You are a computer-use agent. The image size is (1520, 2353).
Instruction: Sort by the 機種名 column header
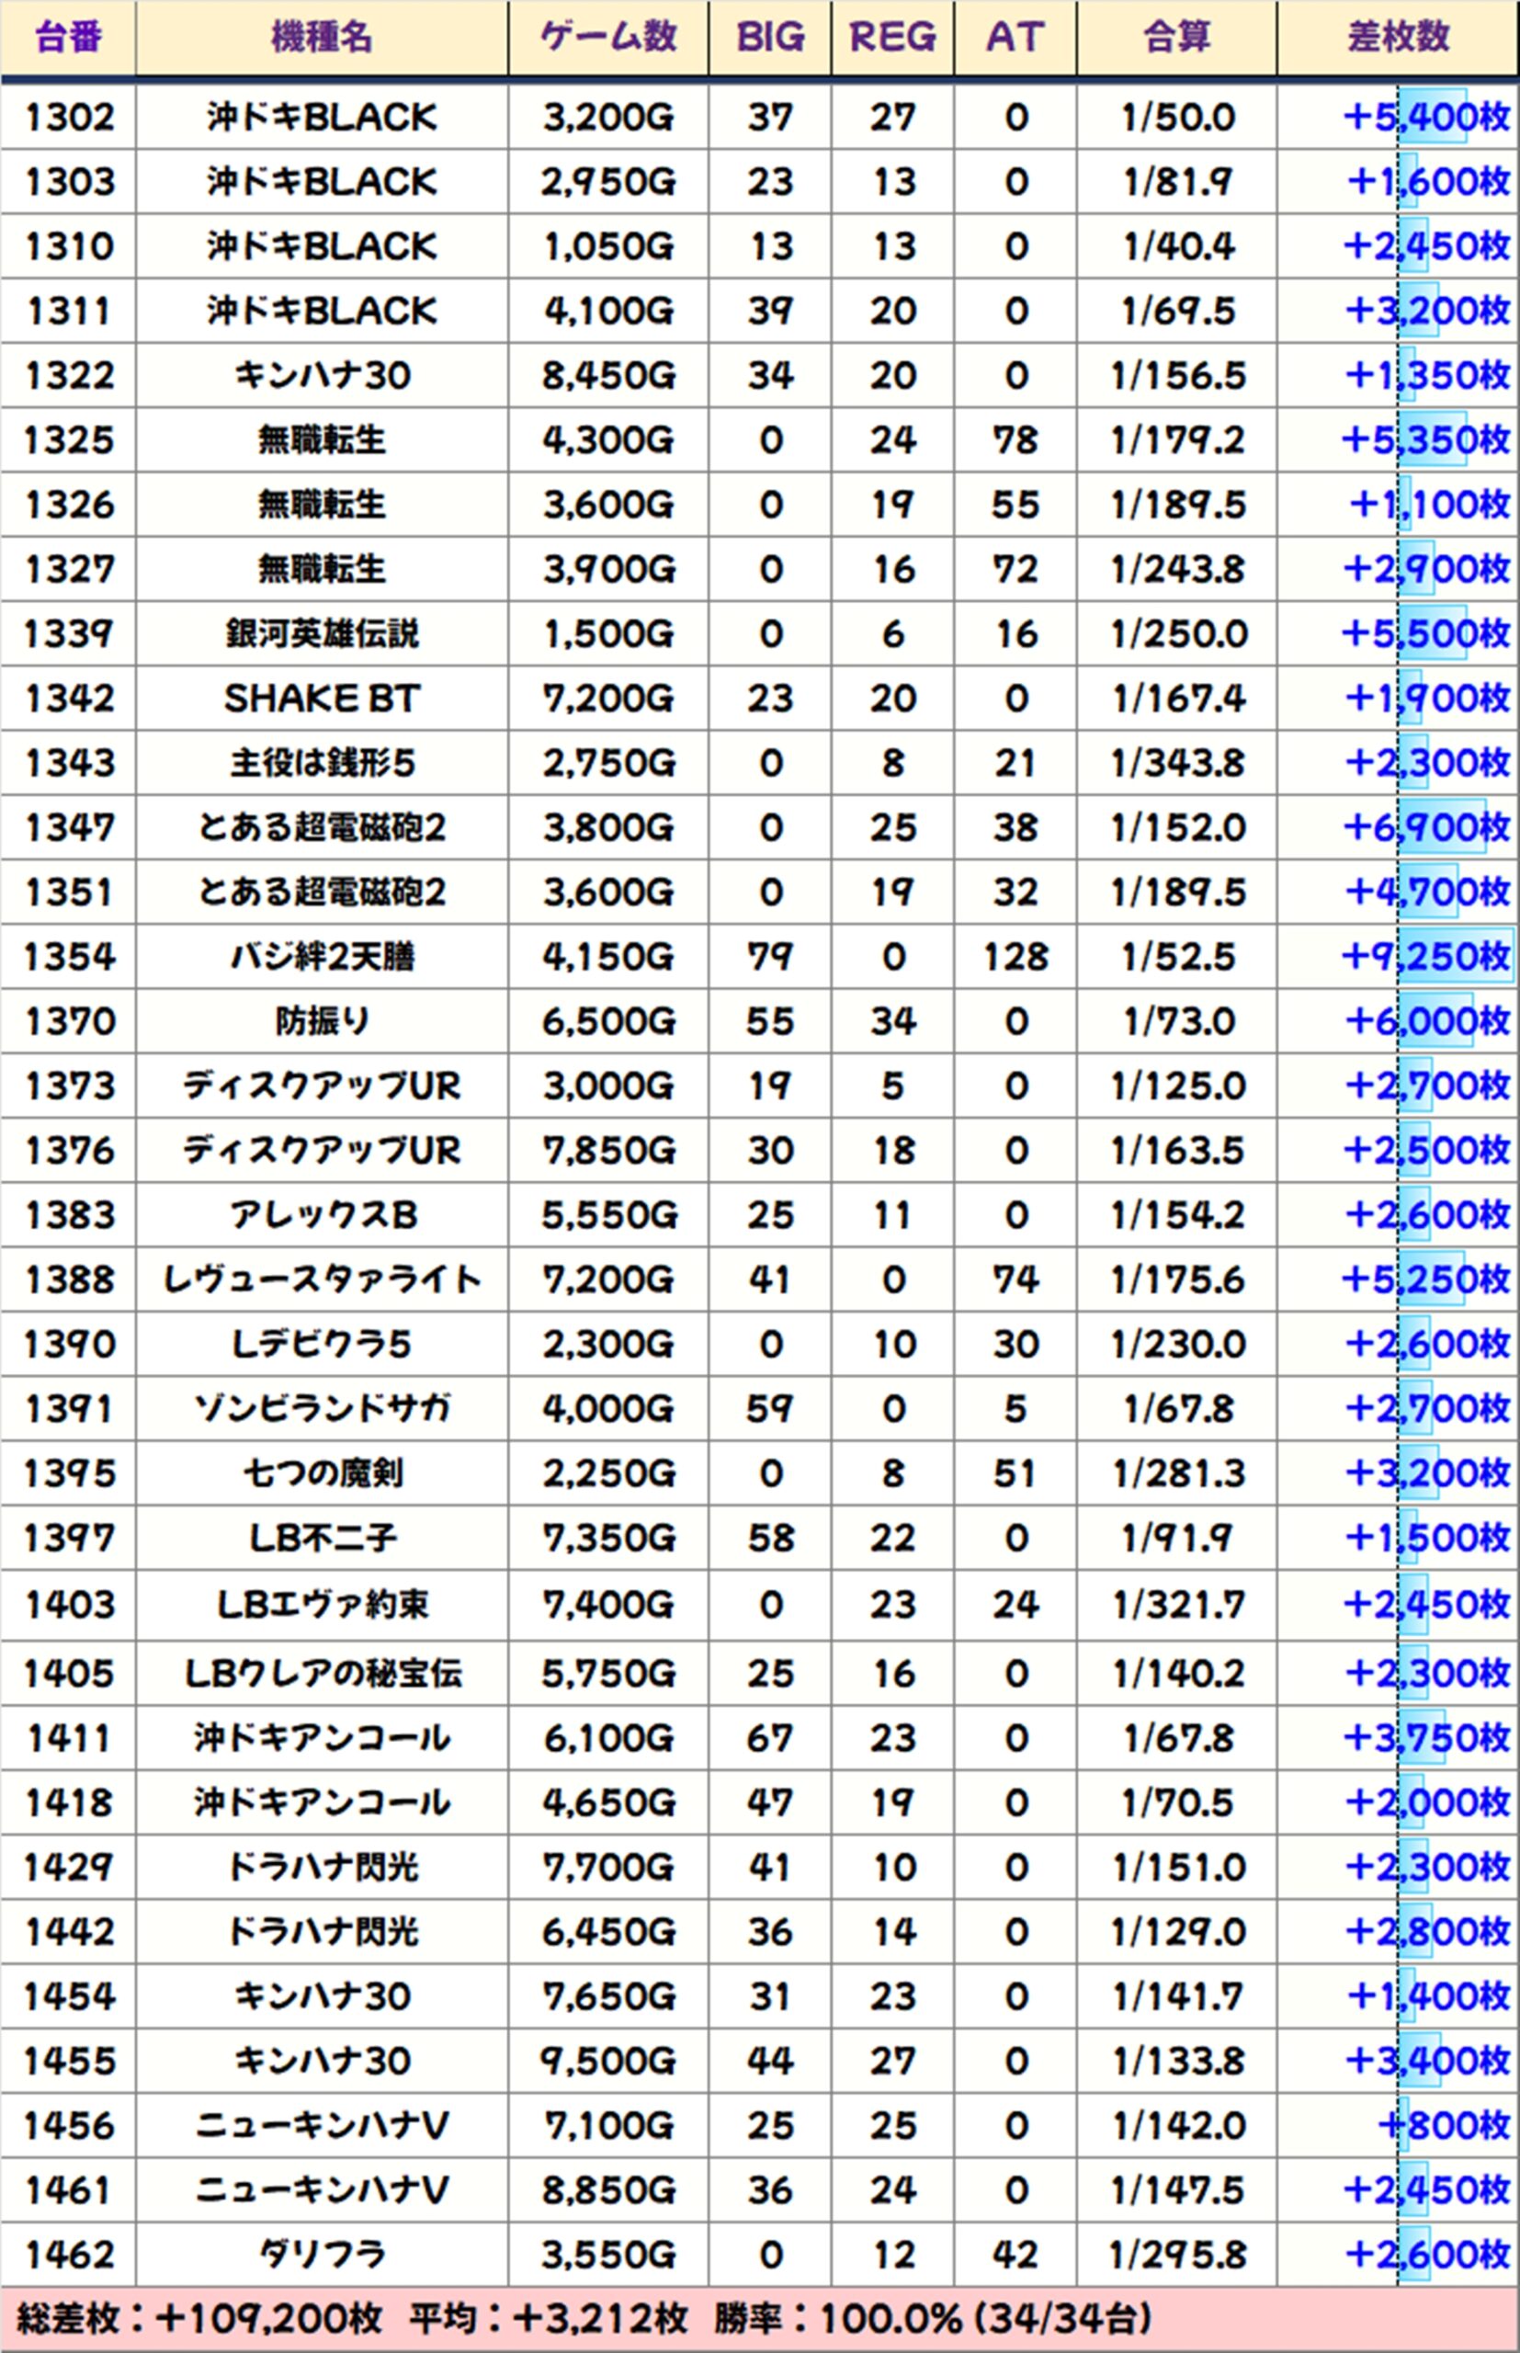pos(322,38)
